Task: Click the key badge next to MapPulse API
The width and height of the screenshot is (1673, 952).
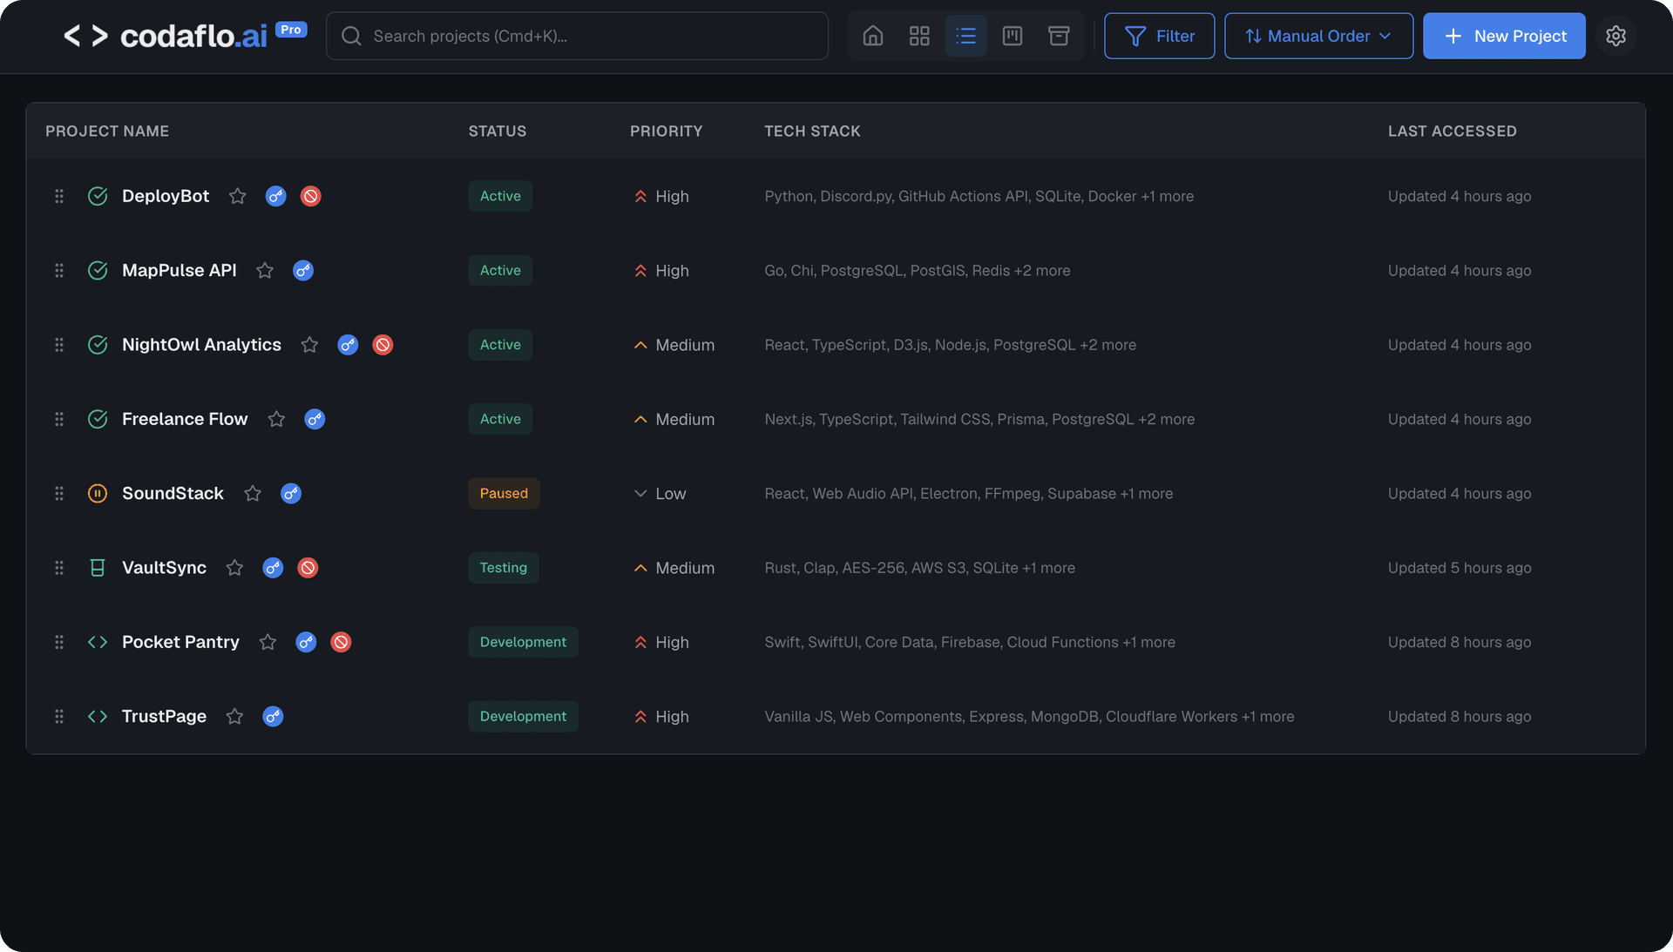Action: point(303,270)
